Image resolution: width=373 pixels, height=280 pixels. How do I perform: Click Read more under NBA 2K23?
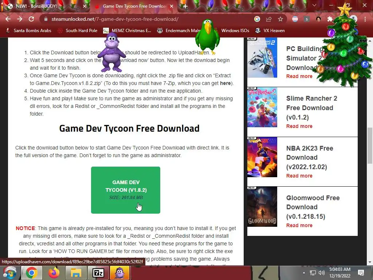pos(299,176)
